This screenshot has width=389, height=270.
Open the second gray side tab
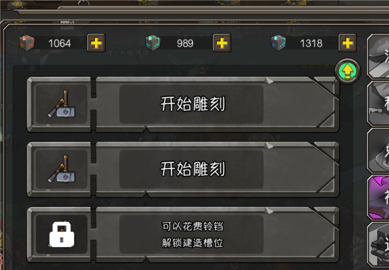click(378, 104)
